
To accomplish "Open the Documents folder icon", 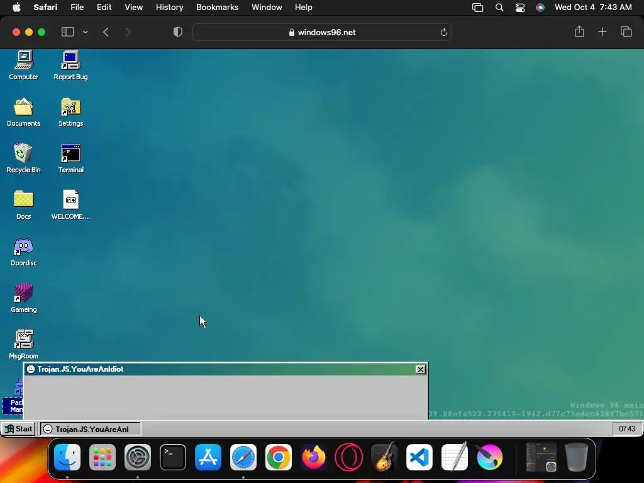I will point(23,112).
